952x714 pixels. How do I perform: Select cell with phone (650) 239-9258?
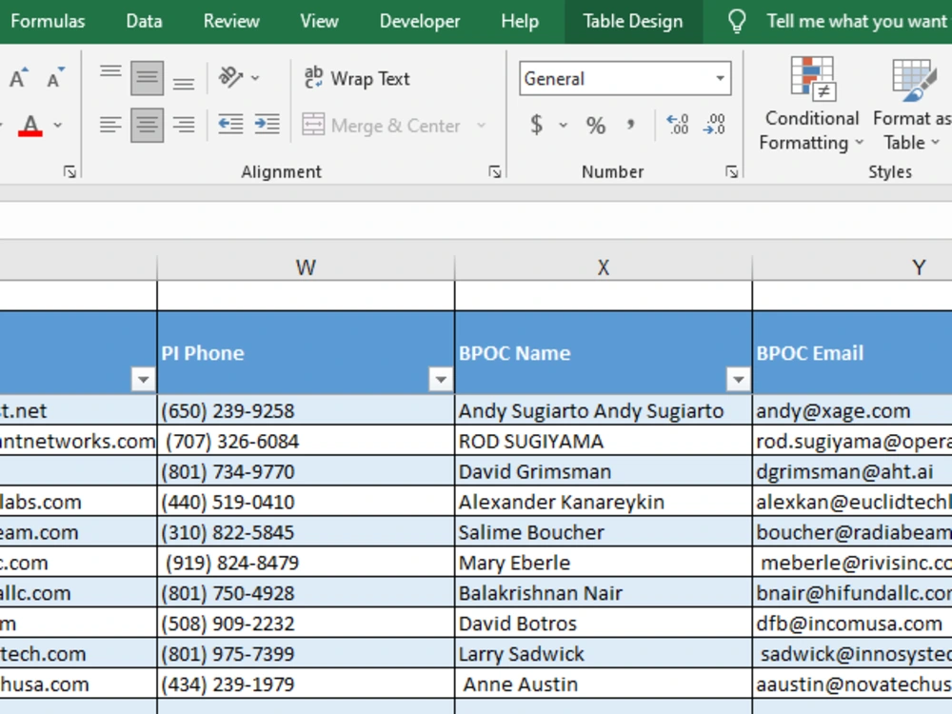click(306, 410)
